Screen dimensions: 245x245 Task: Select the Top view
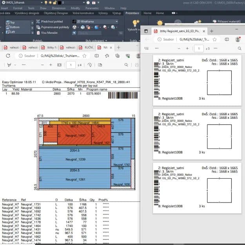[x=10, y=22]
